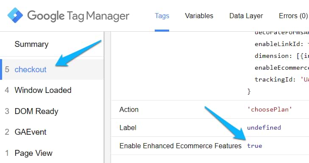Click the 'choosePlan' Action value
309x163 pixels.
[x=270, y=109]
